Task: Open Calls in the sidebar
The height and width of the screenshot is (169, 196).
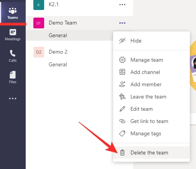Action: [x=13, y=56]
